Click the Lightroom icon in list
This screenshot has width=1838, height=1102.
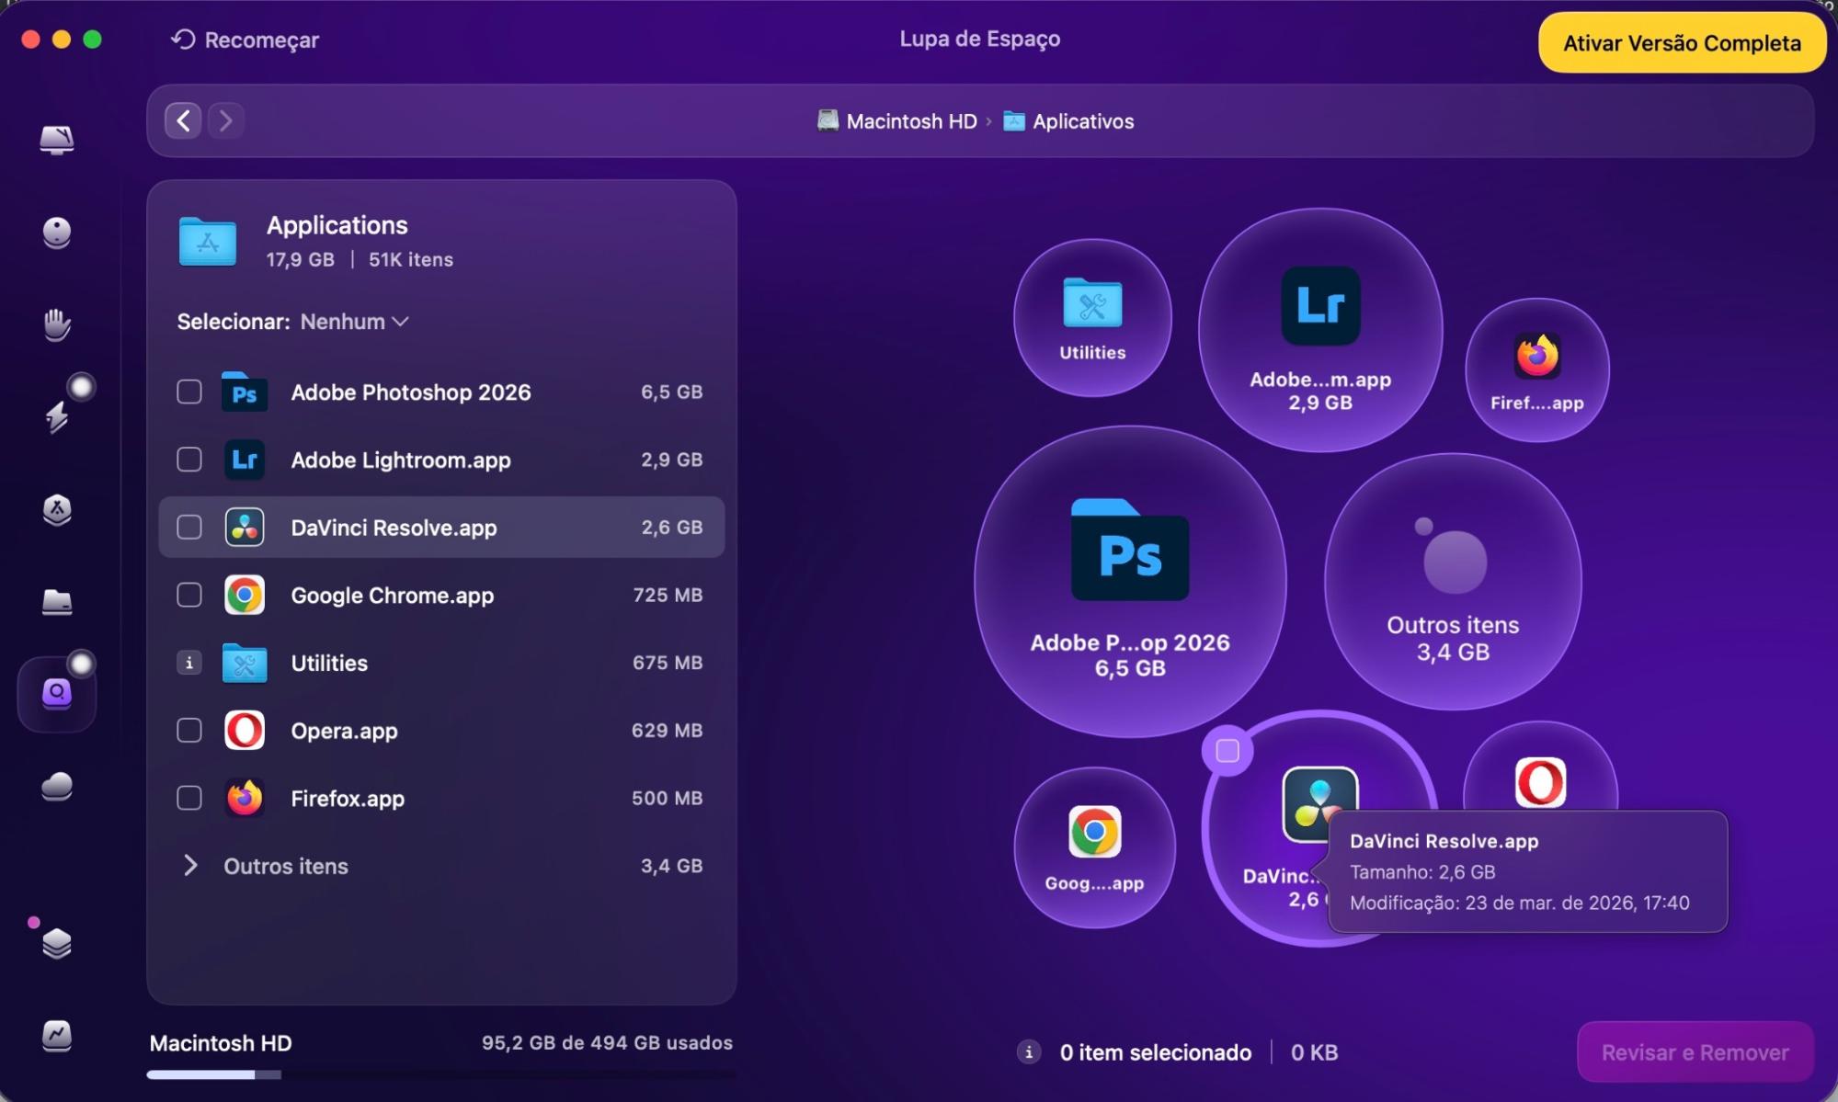[245, 460]
